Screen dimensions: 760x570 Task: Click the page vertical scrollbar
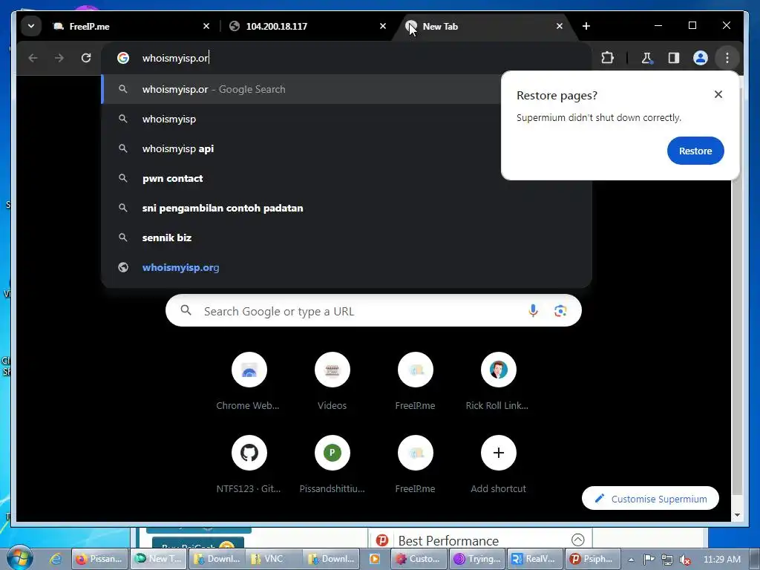(737, 291)
